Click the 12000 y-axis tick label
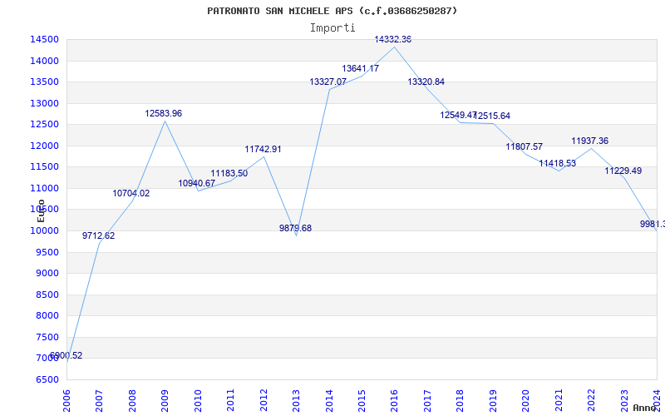This screenshot has width=665, height=416. tap(44, 146)
